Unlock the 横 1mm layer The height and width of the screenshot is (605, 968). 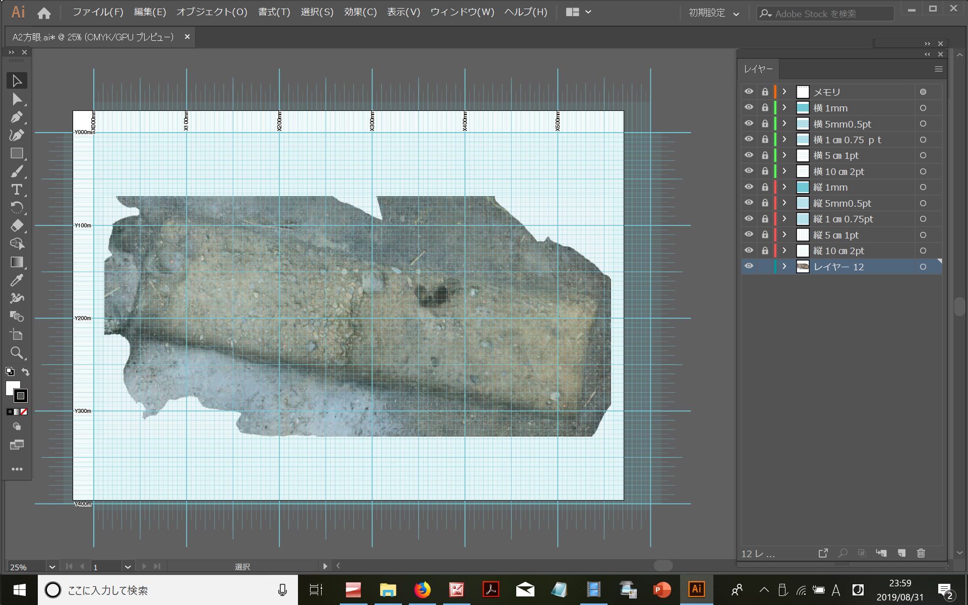pyautogui.click(x=765, y=108)
